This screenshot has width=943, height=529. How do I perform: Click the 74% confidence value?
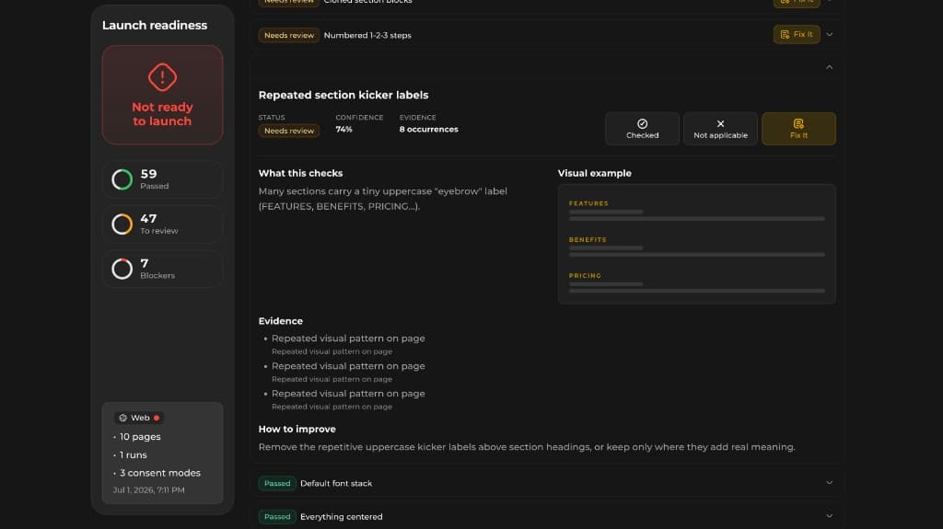tap(344, 129)
